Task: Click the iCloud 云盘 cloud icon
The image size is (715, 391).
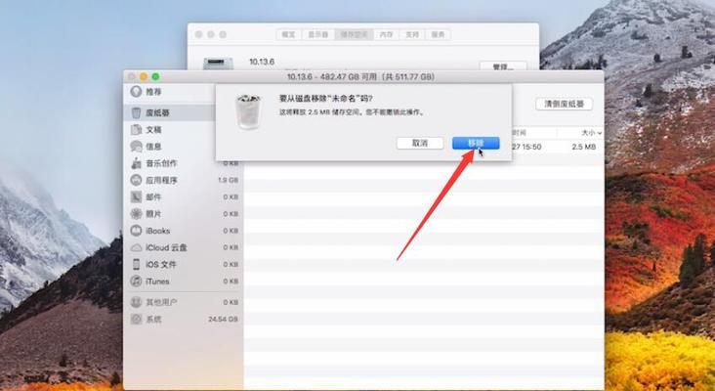Action: pos(136,247)
